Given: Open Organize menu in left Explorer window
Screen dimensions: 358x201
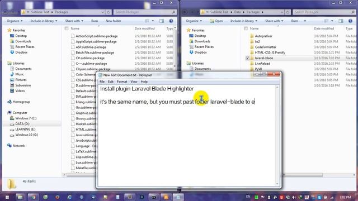Looking at the screenshot, I should [x=15, y=21].
